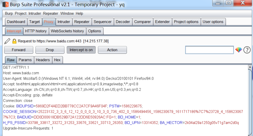Viewport: 253px width, 136px height.
Task: Open the Window menu
Action: tap(67, 13)
